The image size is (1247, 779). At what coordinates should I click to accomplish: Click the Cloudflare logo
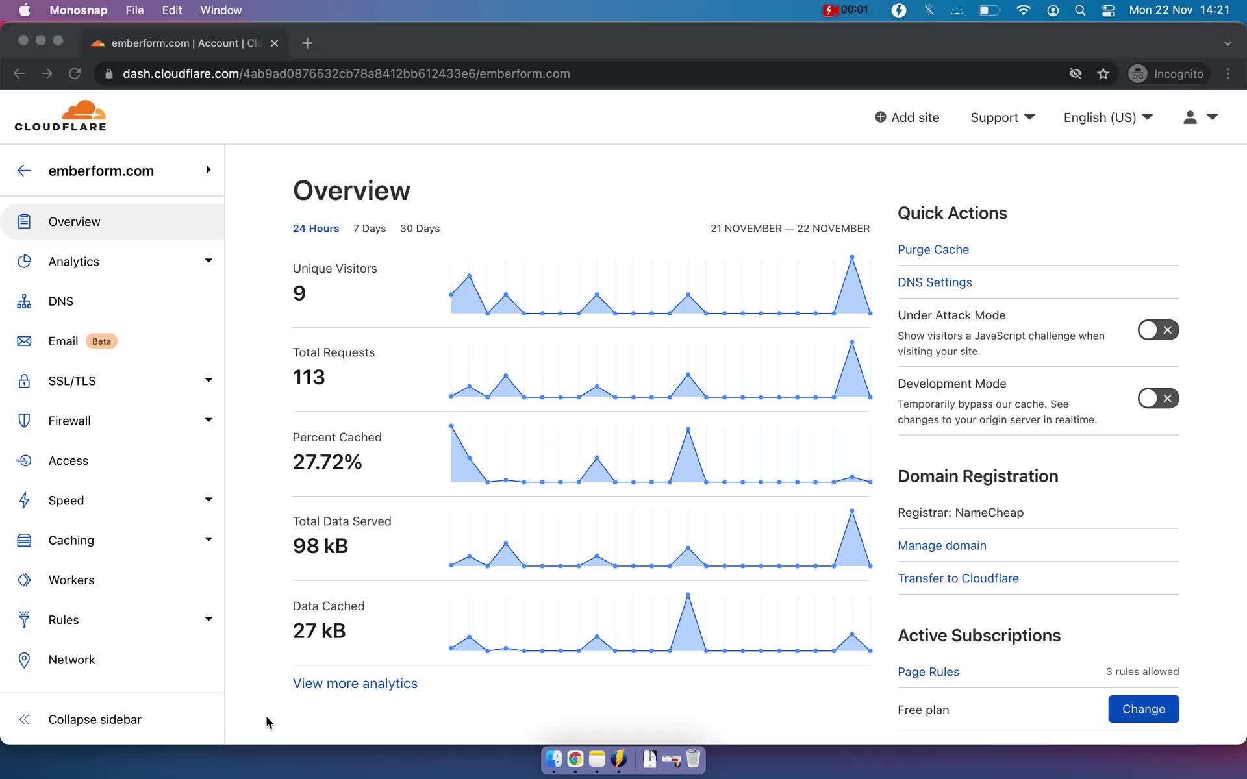[60, 116]
